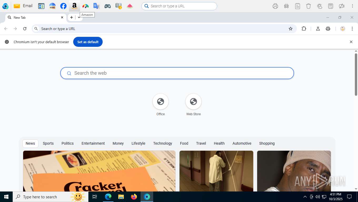Screen dimensions: 358x202
Task: Open the speed test gauge icon
Action: [x=86, y=6]
